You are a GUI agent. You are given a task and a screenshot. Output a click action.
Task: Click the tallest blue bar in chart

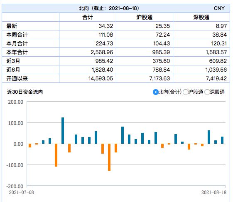pos(63,131)
